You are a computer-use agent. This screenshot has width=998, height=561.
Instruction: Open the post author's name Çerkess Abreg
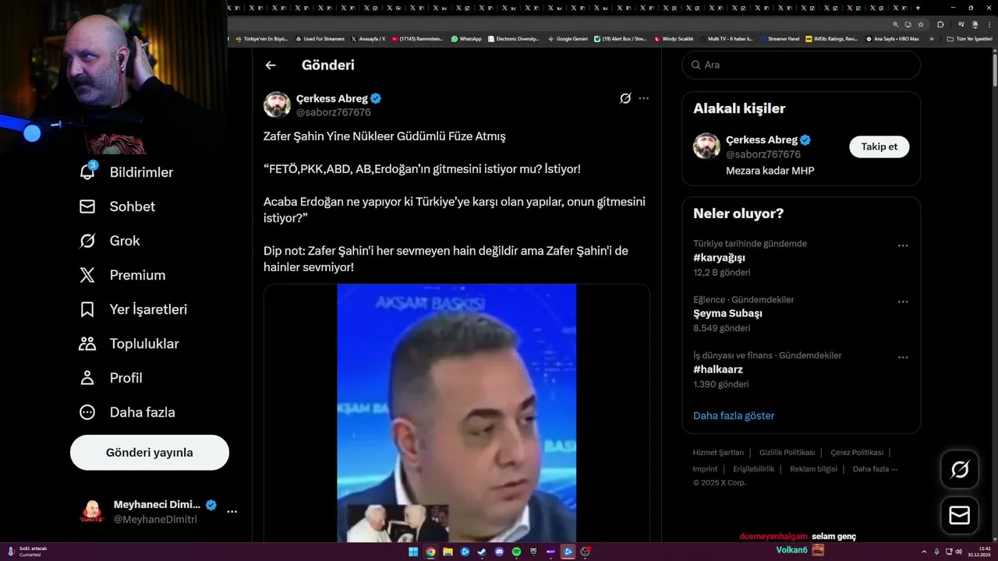[x=331, y=98]
